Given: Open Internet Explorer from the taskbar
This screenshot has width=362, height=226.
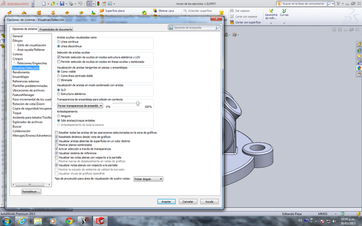Looking at the screenshot, I should click(22, 221).
